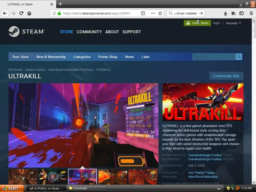
Task: Click the green padlock security icon
Action: point(59,13)
